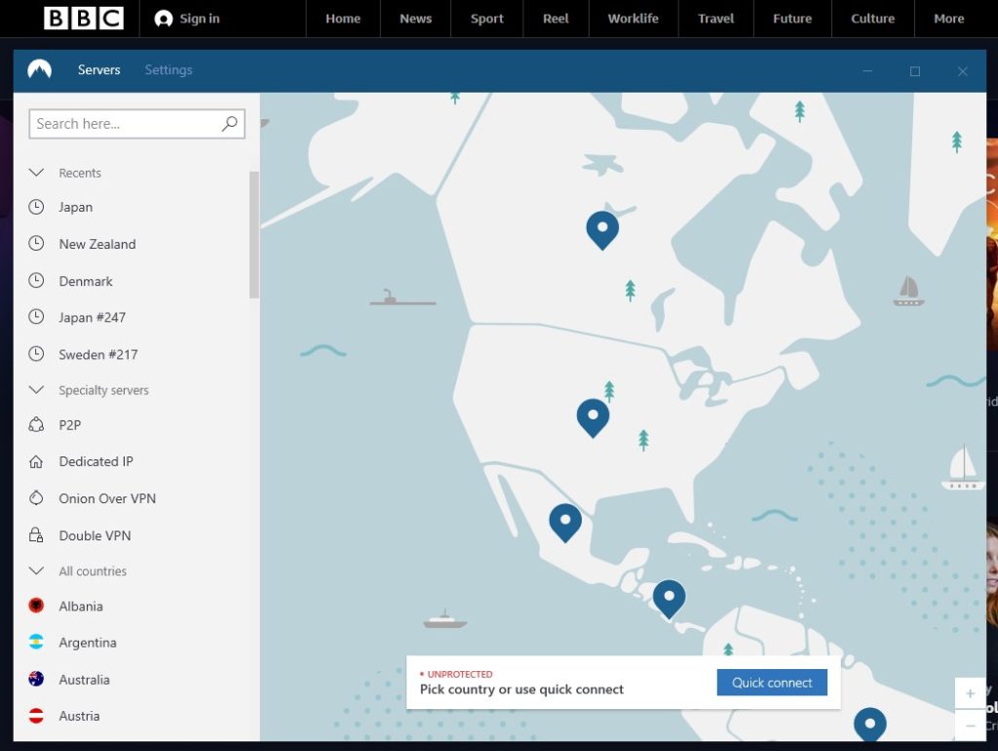Maximize the NordVPN window

914,70
